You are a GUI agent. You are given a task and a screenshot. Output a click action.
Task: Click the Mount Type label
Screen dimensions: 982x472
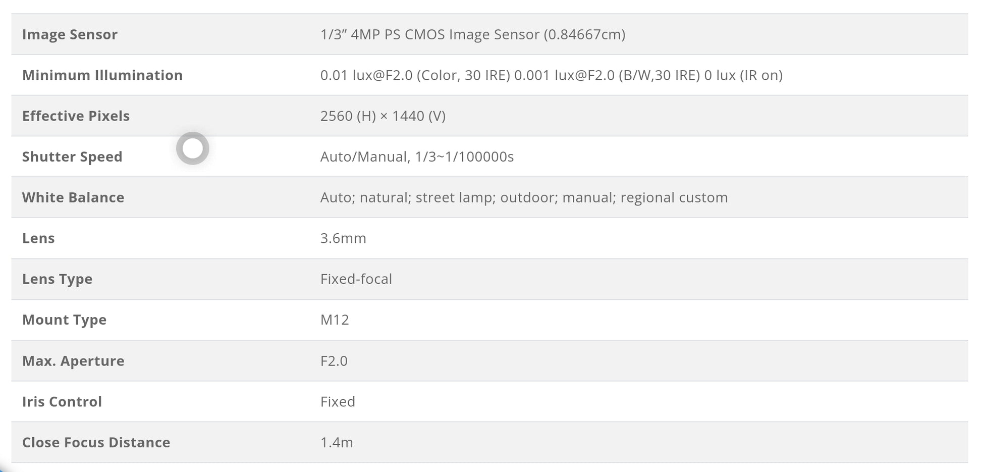coord(64,320)
